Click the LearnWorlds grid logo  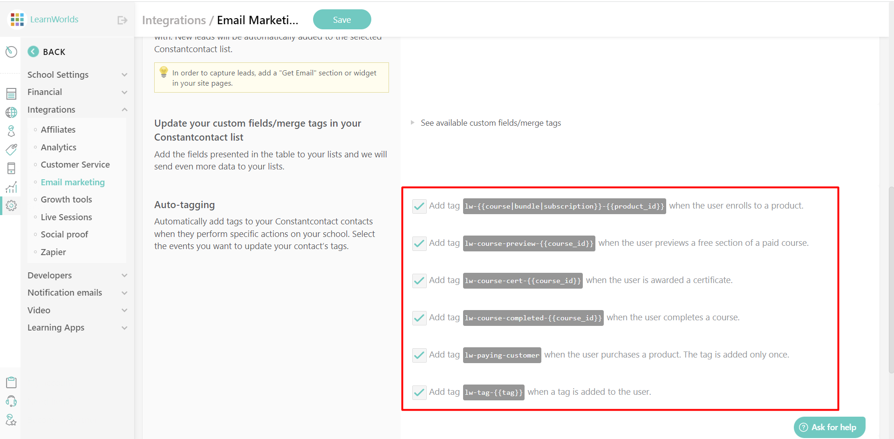click(x=17, y=19)
